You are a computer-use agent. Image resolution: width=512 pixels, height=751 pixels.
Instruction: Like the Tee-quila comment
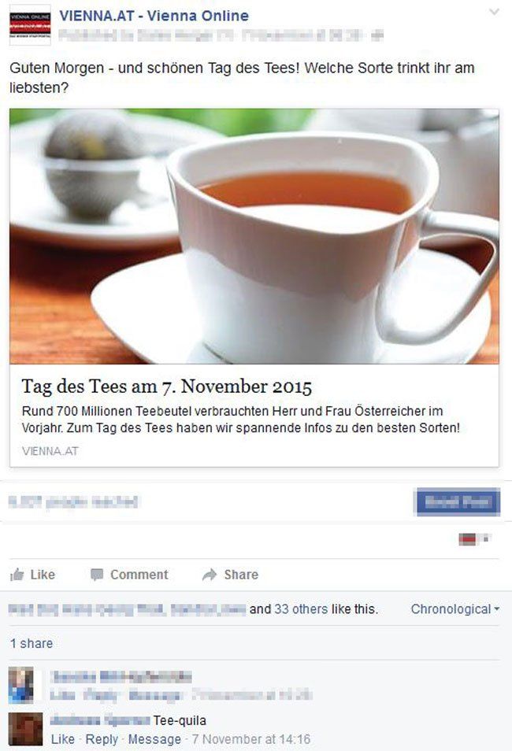click(63, 739)
